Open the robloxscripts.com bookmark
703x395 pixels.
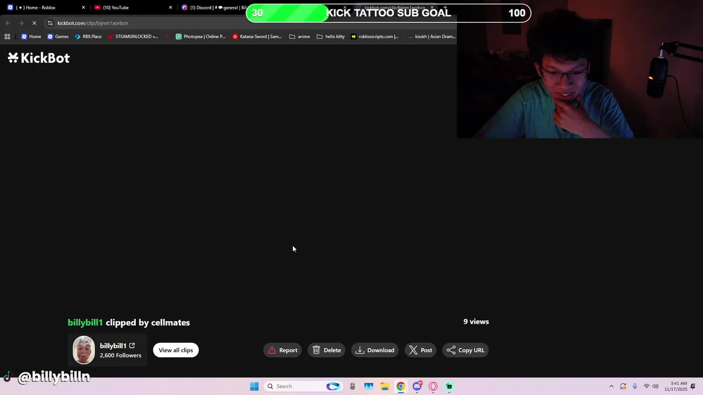[375, 37]
